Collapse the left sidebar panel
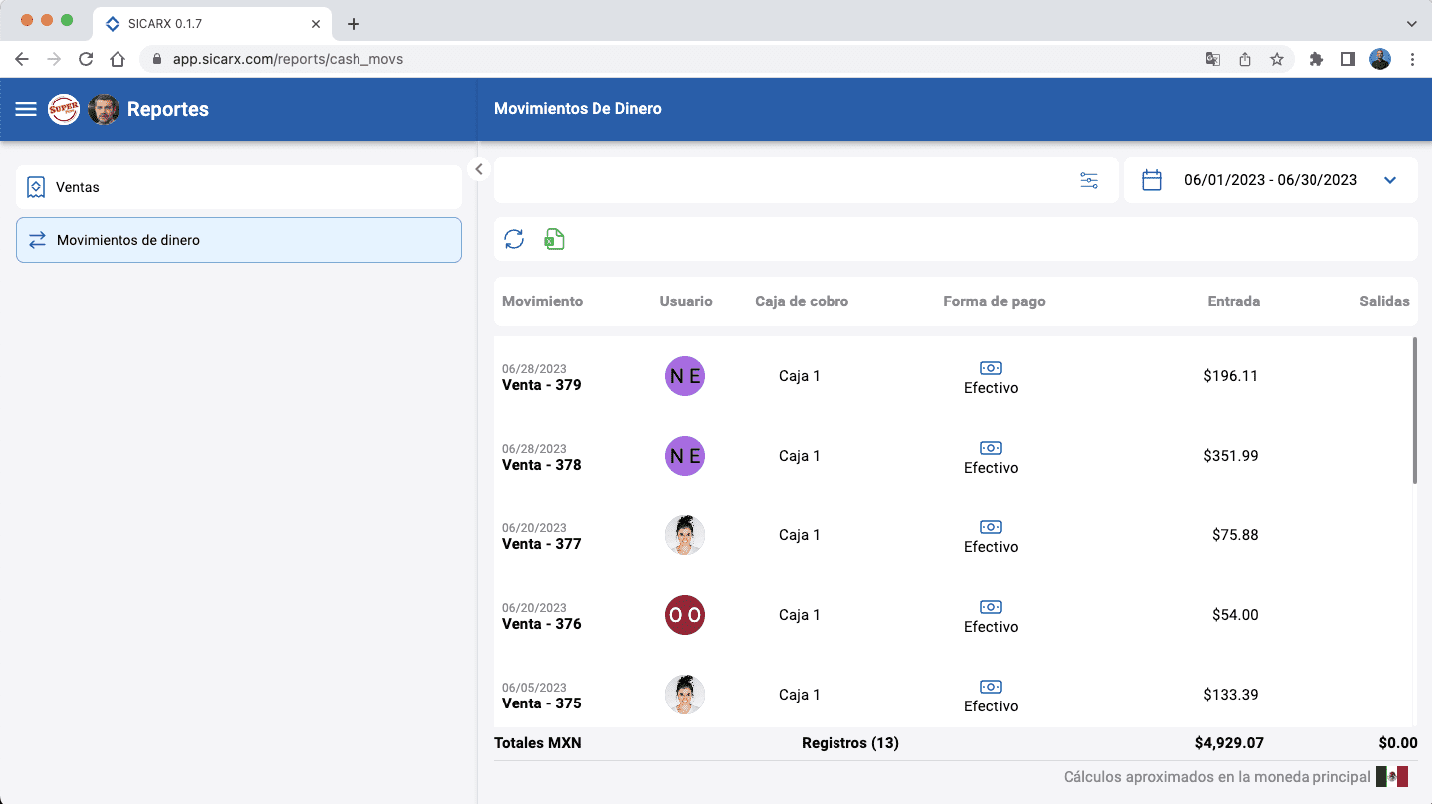This screenshot has height=804, width=1432. pyautogui.click(x=479, y=169)
